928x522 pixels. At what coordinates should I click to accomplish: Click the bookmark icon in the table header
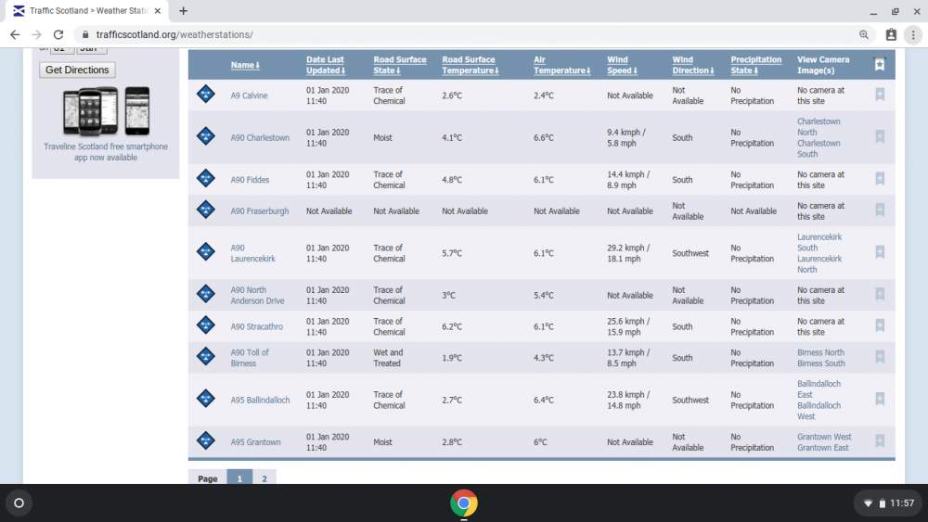880,64
